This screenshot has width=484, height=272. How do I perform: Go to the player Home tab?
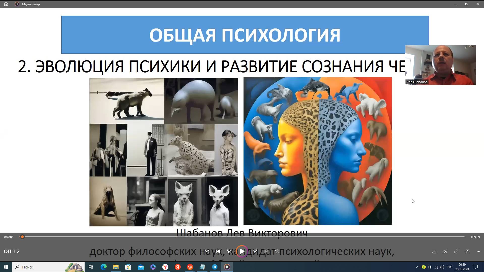[6, 4]
